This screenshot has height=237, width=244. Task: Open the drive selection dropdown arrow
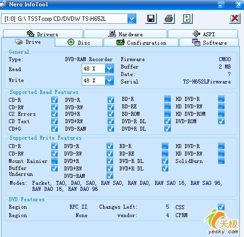click(132, 19)
